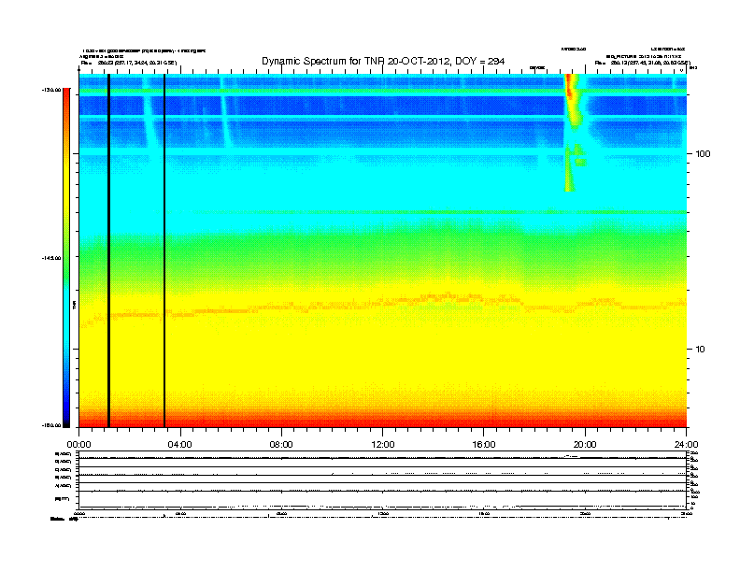The width and height of the screenshot is (740, 572).
Task: Click the 20:00 time axis label
Action: pos(585,445)
